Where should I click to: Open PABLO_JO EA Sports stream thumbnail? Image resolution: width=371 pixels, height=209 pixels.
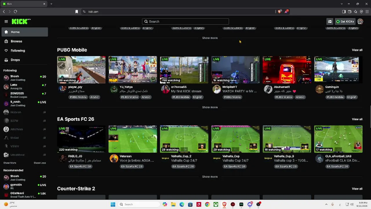tap(81, 139)
